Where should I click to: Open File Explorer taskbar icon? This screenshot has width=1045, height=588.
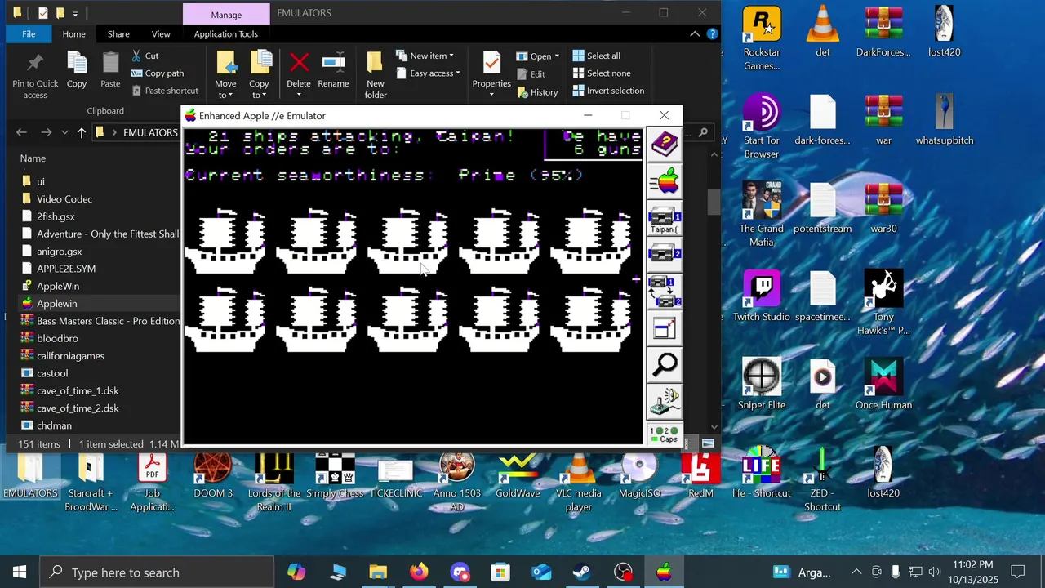378,572
